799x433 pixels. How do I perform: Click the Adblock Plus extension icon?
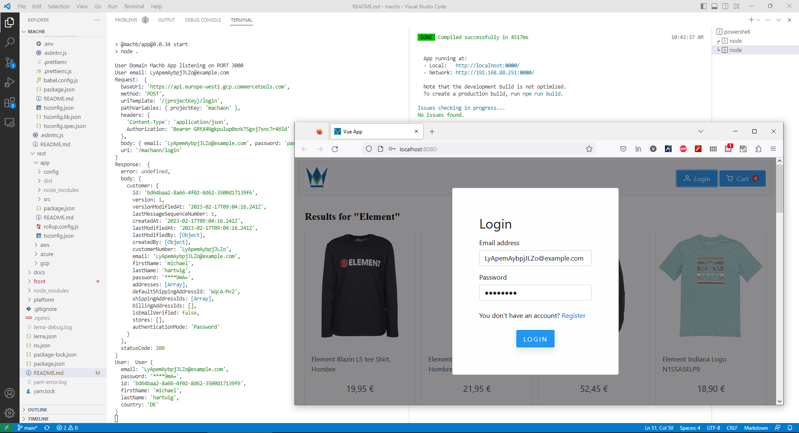pos(683,149)
